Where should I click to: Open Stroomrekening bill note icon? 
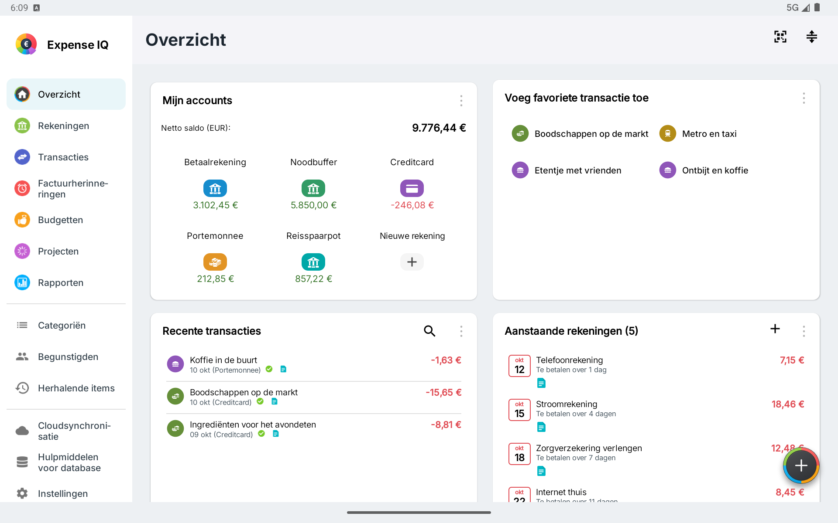[541, 427]
